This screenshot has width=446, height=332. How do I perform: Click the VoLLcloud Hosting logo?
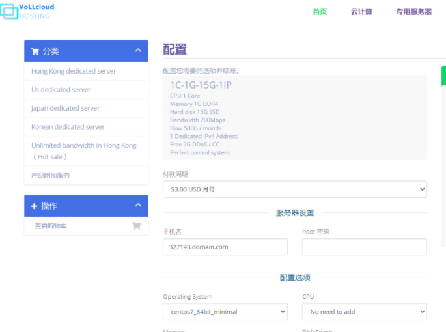27,11
